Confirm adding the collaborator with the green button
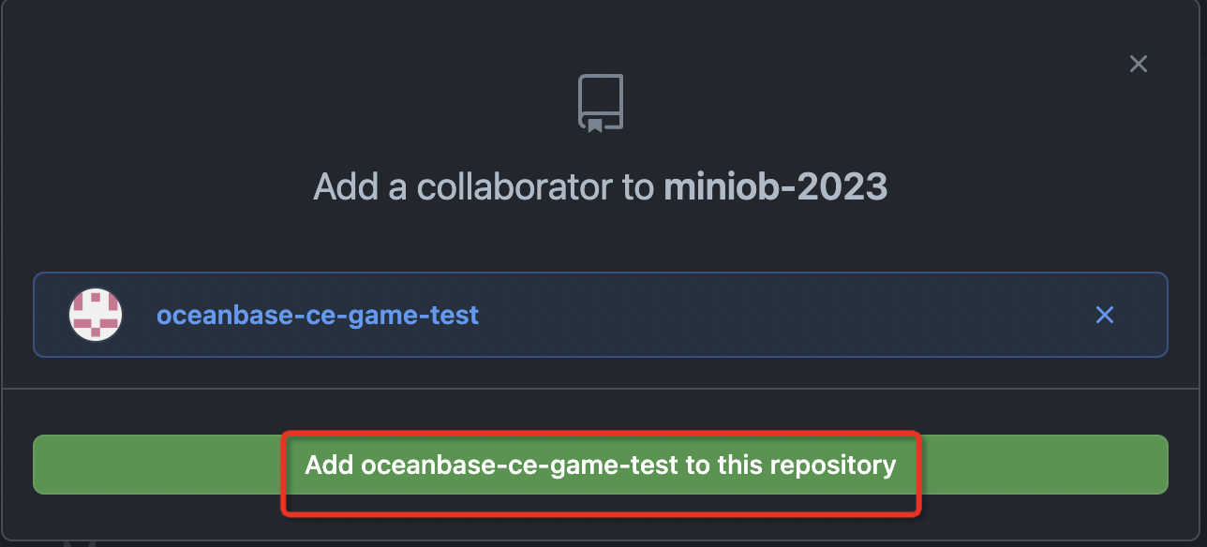Image resolution: width=1207 pixels, height=547 pixels. point(601,465)
